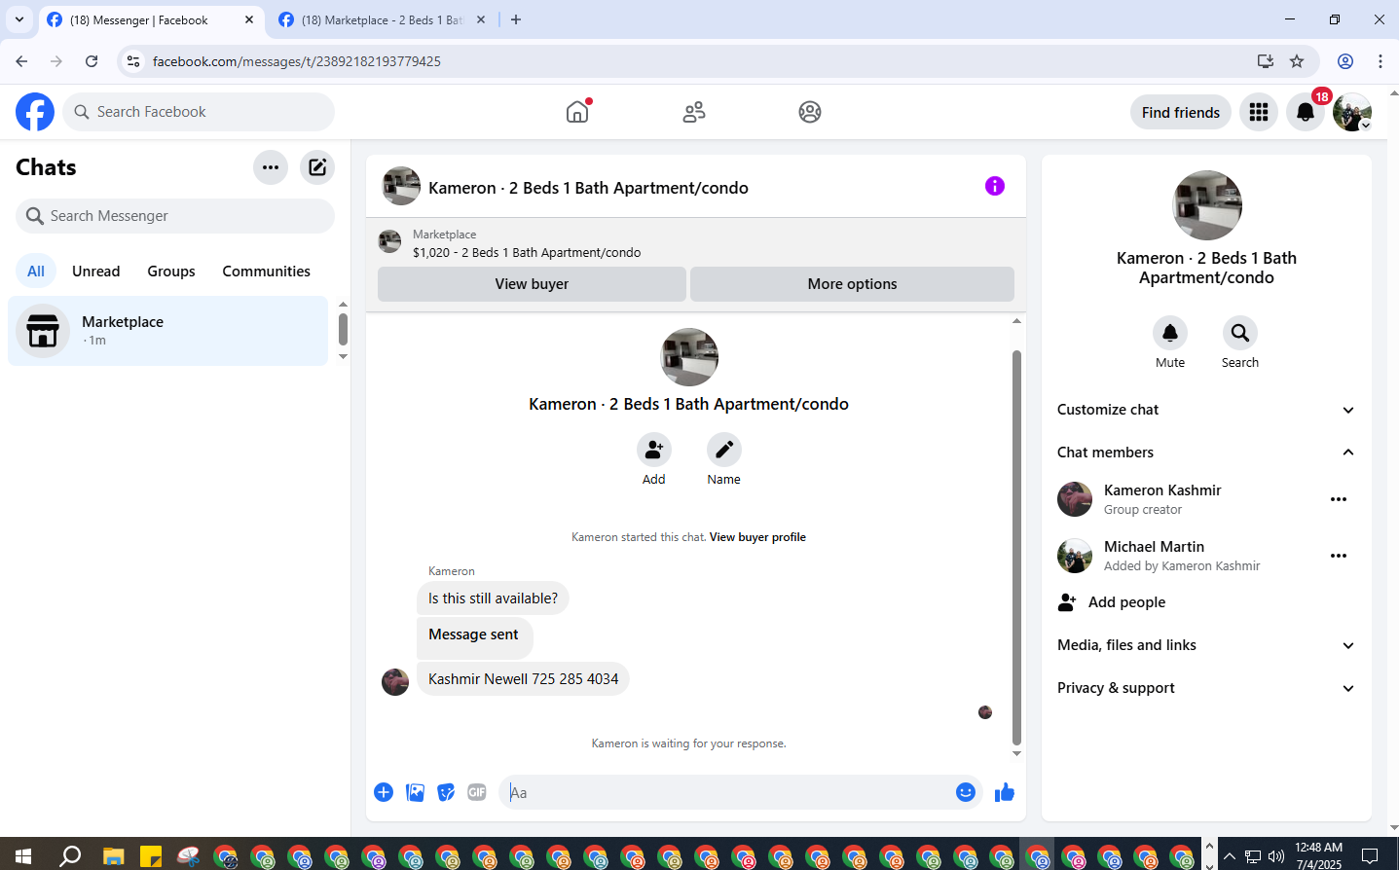Screen dimensions: 1399x870
Task: Go to the Home feed icon
Action: (577, 112)
